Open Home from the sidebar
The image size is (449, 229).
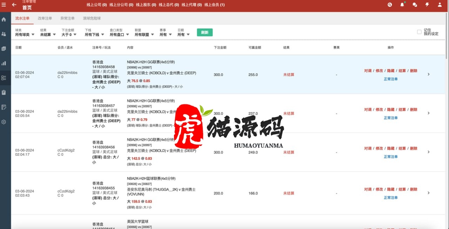[4, 20]
